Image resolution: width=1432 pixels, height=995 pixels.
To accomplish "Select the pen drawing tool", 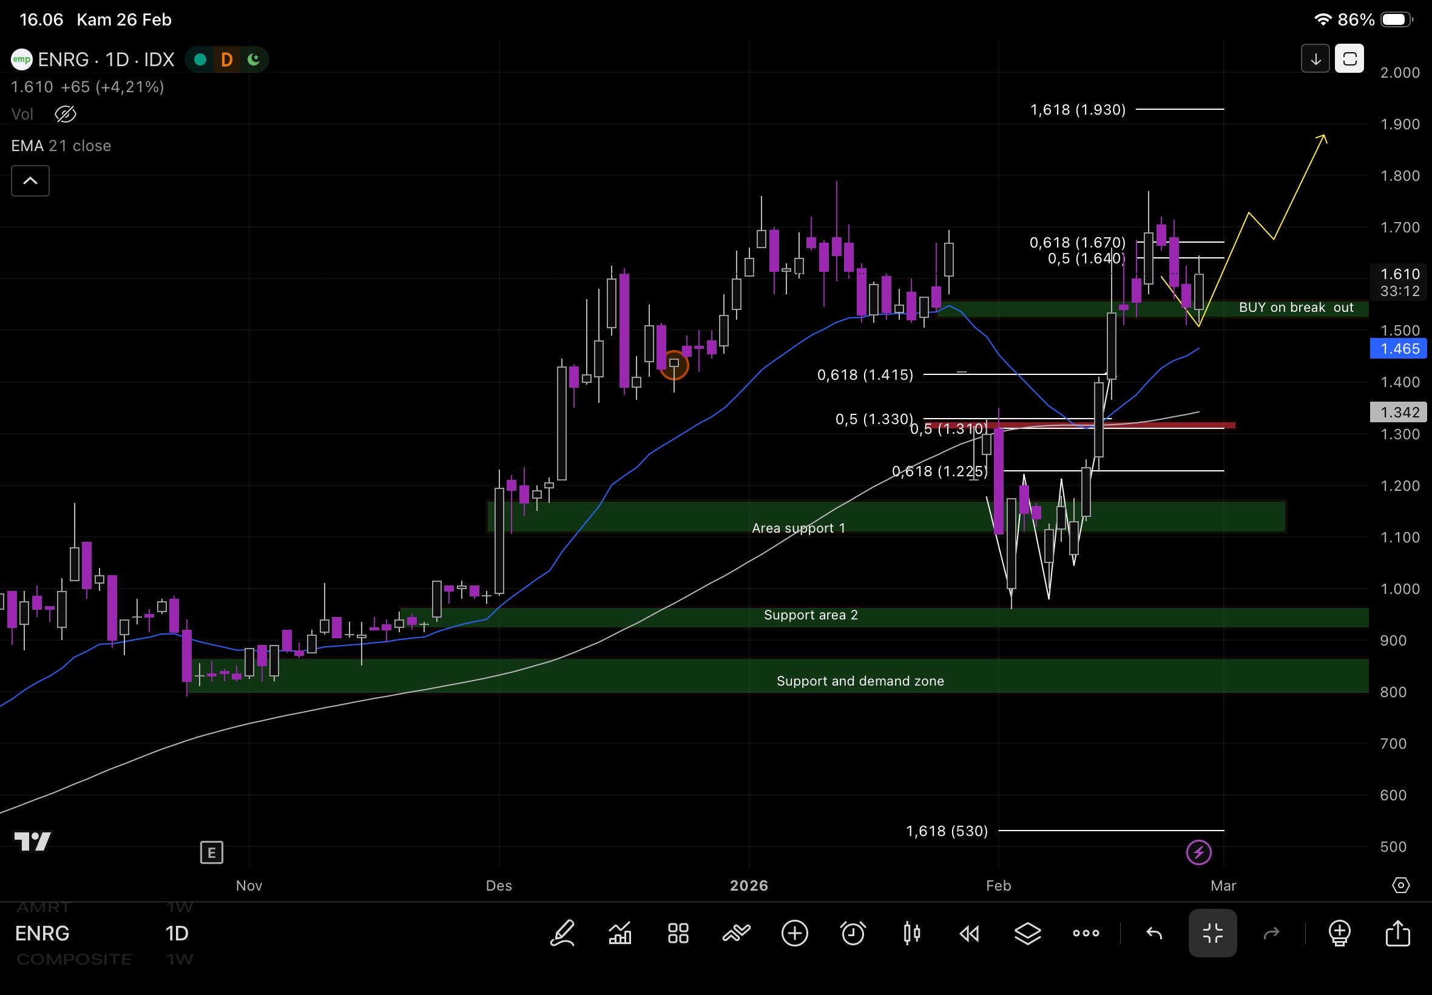I will 562,933.
